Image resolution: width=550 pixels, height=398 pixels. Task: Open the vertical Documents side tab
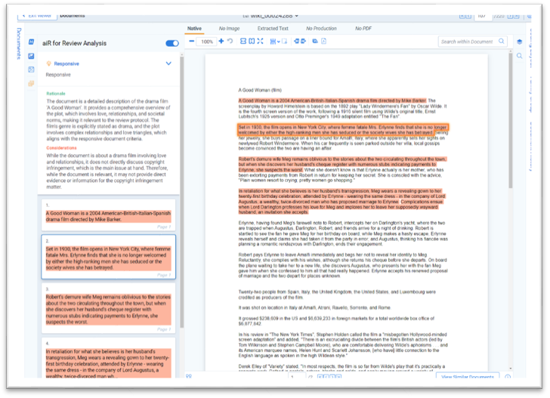pyautogui.click(x=19, y=44)
